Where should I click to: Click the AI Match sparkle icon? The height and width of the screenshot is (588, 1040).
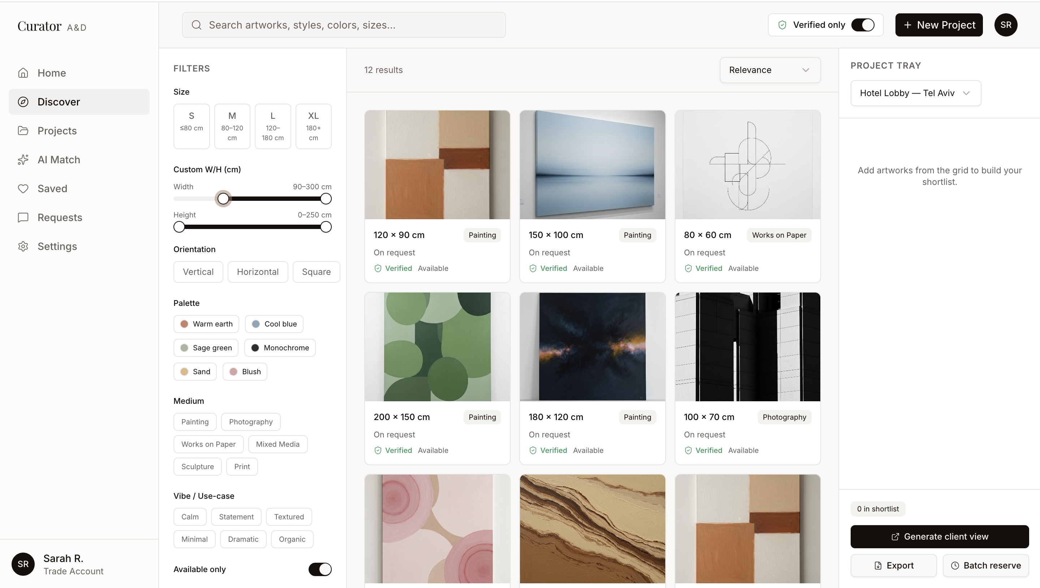23,160
